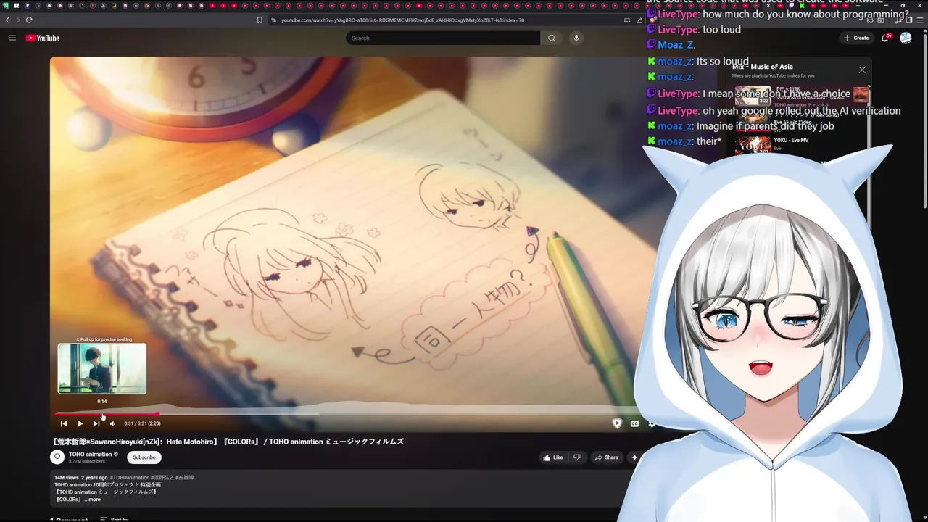Focus the YouTube search box
This screenshot has width=928, height=522.
click(442, 38)
